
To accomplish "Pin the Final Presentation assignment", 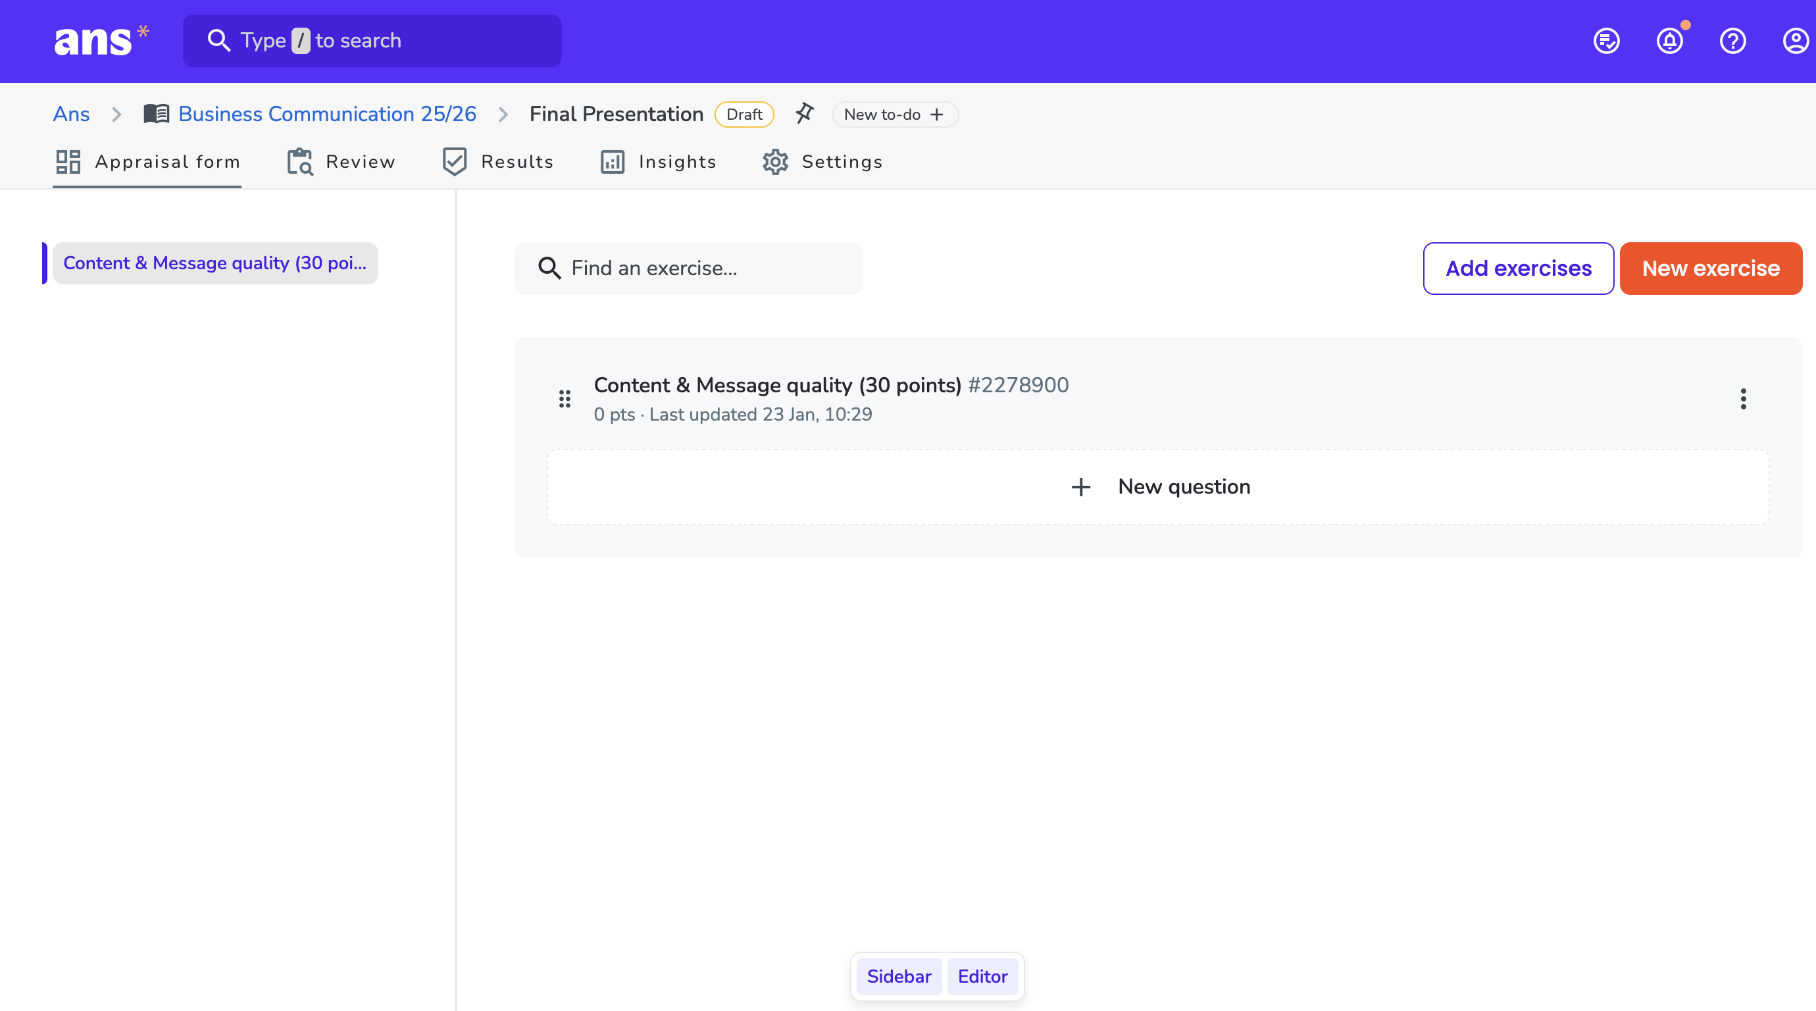I will [803, 113].
